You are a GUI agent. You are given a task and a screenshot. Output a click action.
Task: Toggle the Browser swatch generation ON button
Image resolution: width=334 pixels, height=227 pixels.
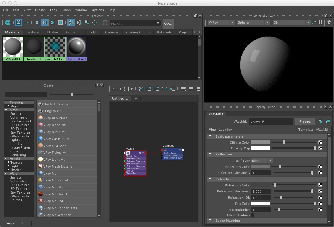[8, 22]
